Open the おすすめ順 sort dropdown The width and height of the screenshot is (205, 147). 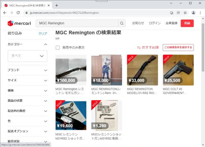(148, 48)
